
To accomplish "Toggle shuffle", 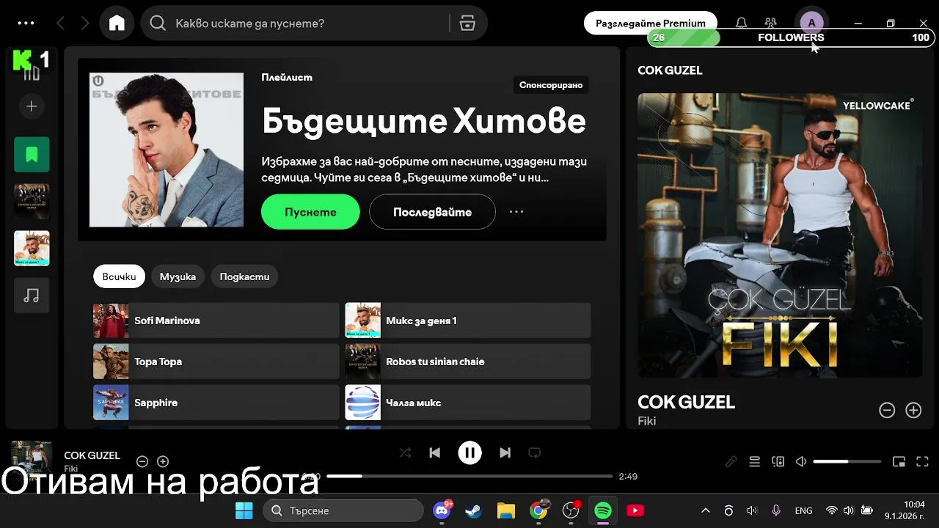I will 405,453.
